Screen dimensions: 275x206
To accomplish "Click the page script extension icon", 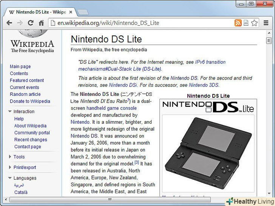I will pos(246,23).
